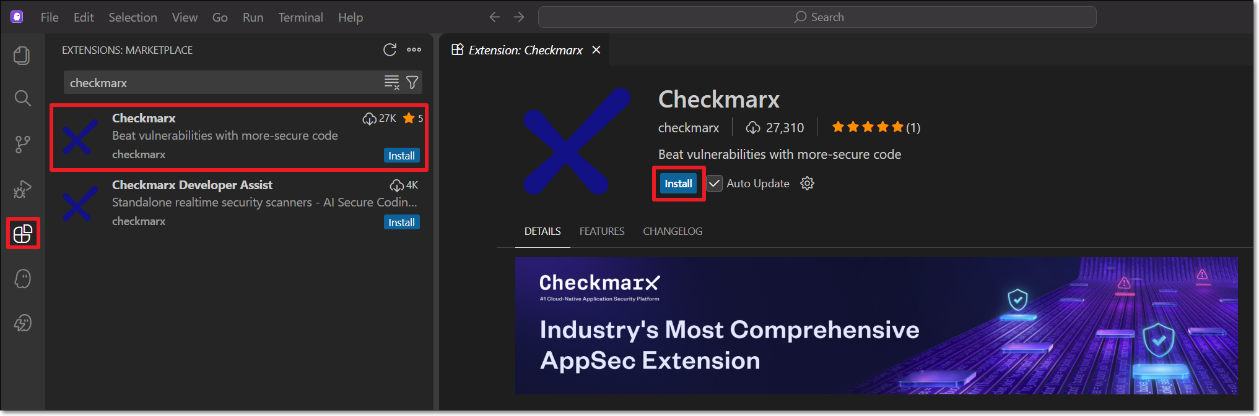
Task: Switch to the FEATURES tab
Action: (x=602, y=231)
